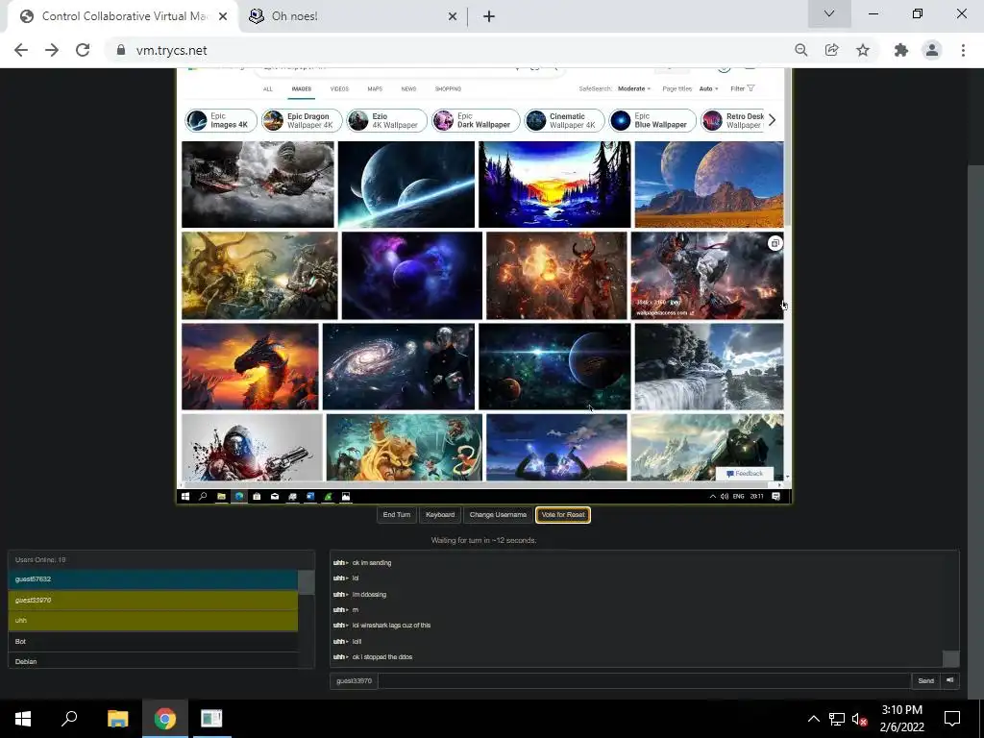Open Windows host Start button
The width and height of the screenshot is (984, 738).
(23, 719)
